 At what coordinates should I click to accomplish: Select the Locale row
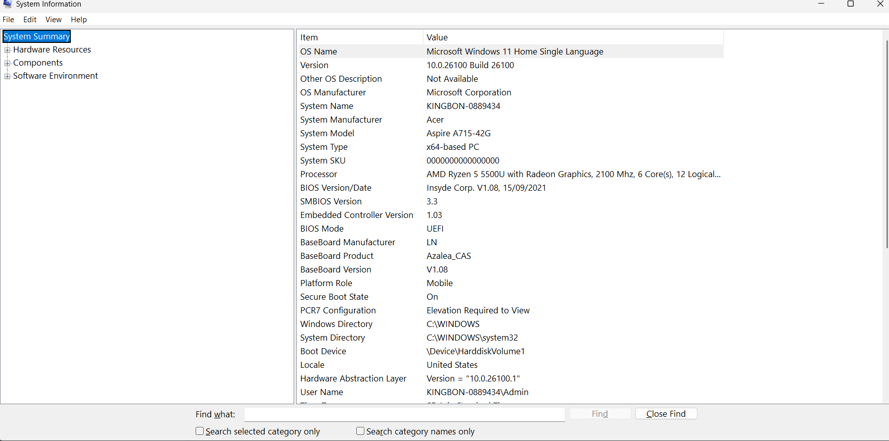511,365
